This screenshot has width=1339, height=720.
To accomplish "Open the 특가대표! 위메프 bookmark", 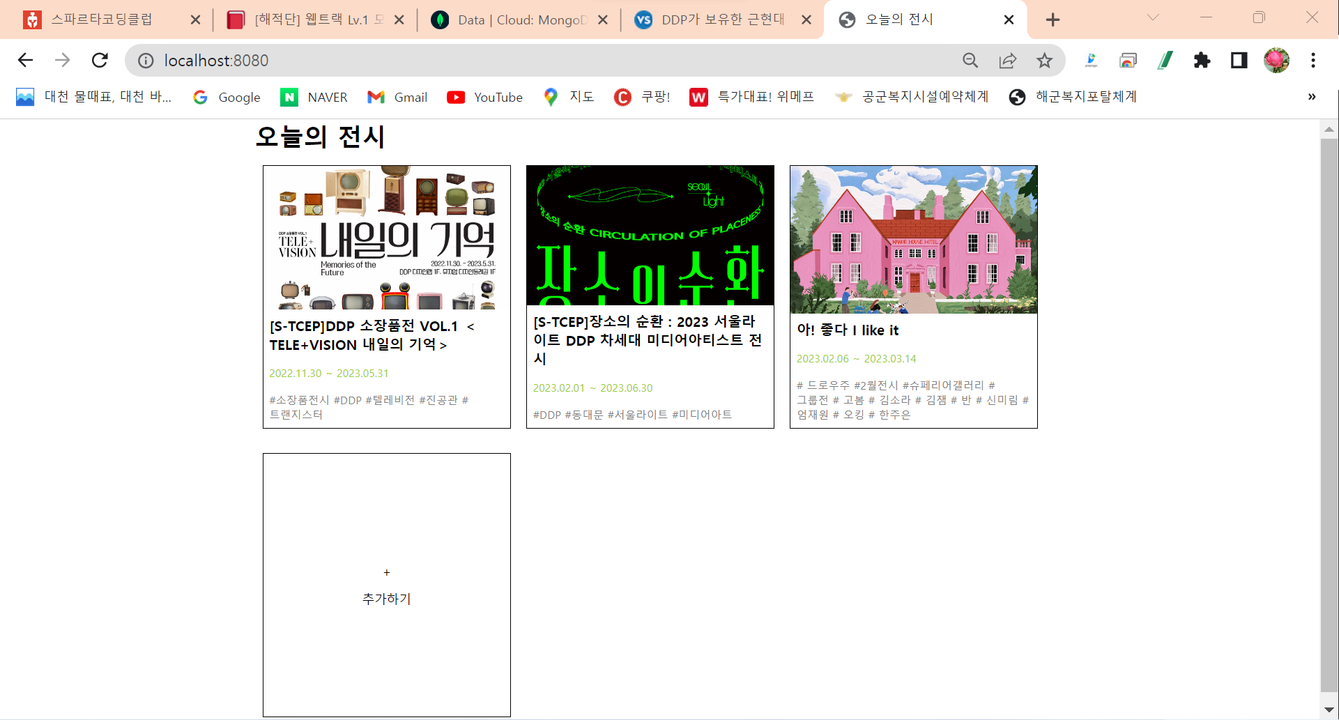I will 752,97.
